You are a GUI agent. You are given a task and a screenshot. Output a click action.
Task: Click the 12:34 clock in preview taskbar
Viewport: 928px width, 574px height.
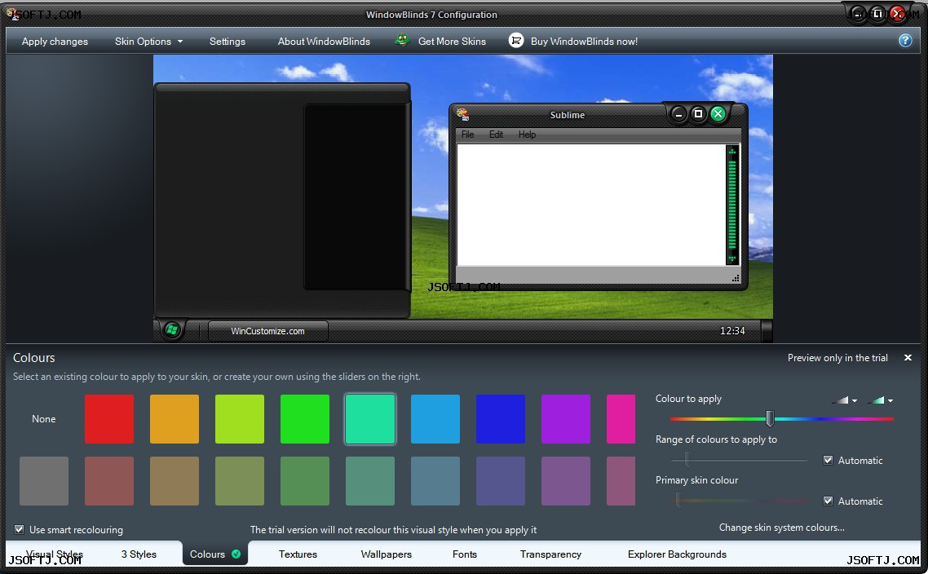pyautogui.click(x=732, y=331)
